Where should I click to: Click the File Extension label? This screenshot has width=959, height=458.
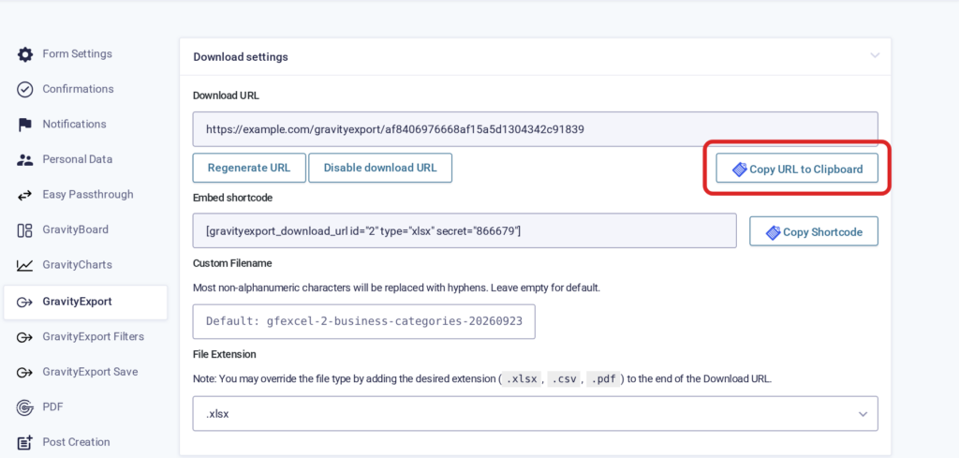pos(225,355)
